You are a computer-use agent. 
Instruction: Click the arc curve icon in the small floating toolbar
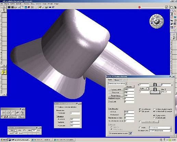tap(13, 113)
